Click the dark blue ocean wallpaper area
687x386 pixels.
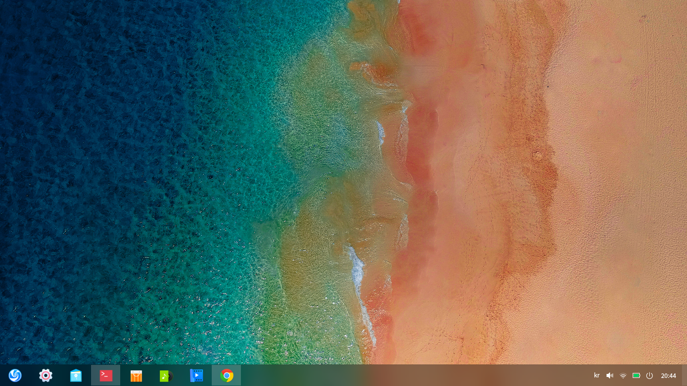[x=75, y=151]
